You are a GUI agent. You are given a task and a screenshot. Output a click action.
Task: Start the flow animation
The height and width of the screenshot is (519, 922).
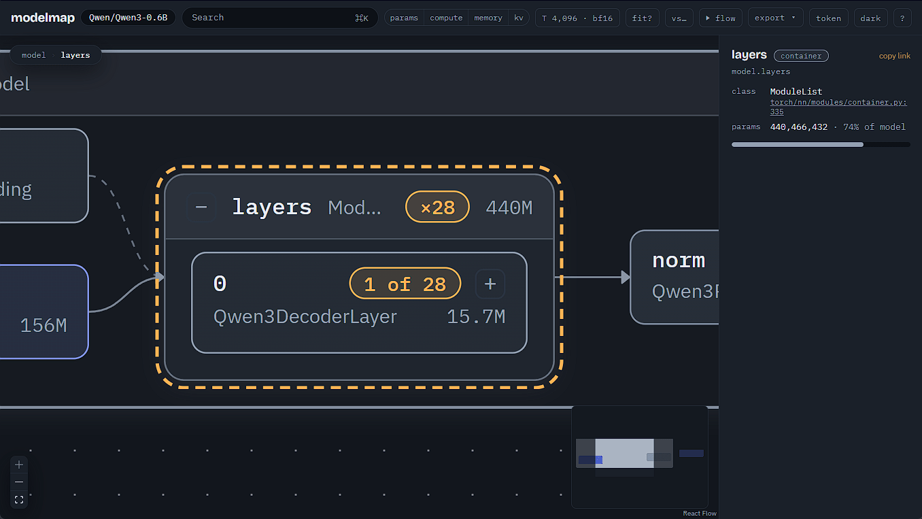[721, 18]
